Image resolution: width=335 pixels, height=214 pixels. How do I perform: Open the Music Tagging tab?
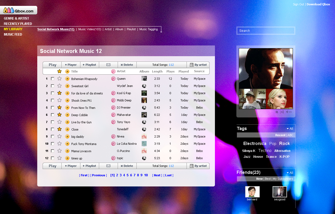[148, 29]
